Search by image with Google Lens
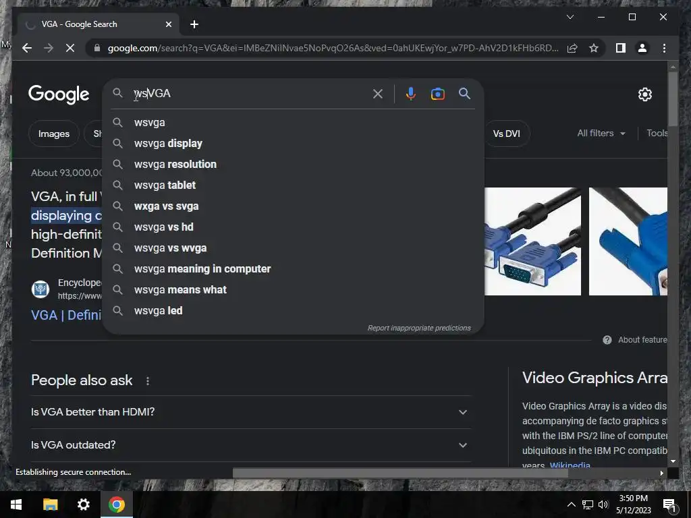This screenshot has width=691, height=518. [x=437, y=93]
